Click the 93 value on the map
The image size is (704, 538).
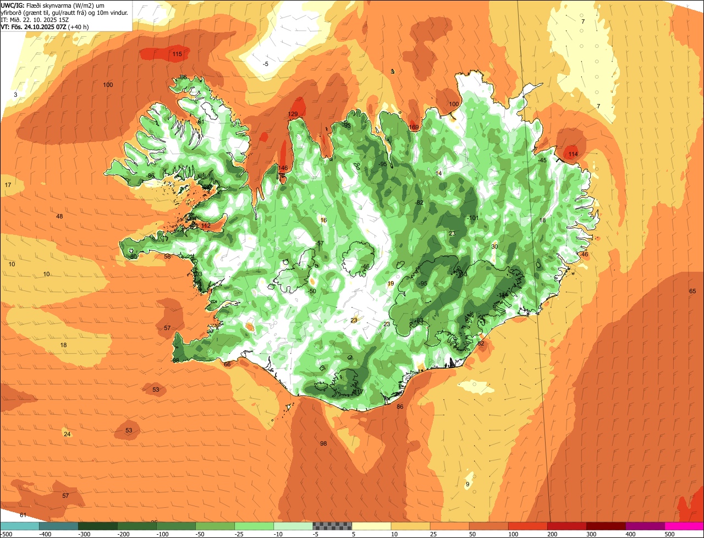pos(347,125)
